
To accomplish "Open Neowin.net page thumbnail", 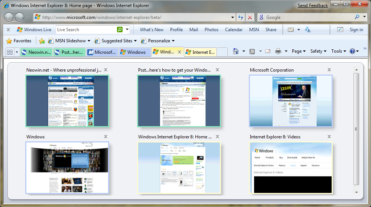I will (x=67, y=101).
